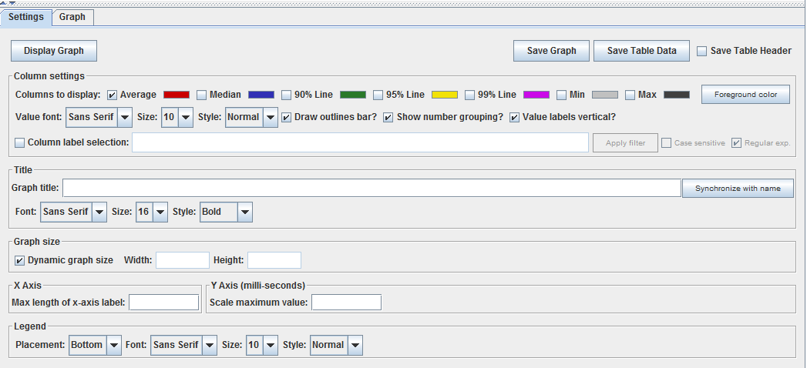Pick the green 90% Line swatch
This screenshot has width=807, height=368.
pyautogui.click(x=353, y=95)
